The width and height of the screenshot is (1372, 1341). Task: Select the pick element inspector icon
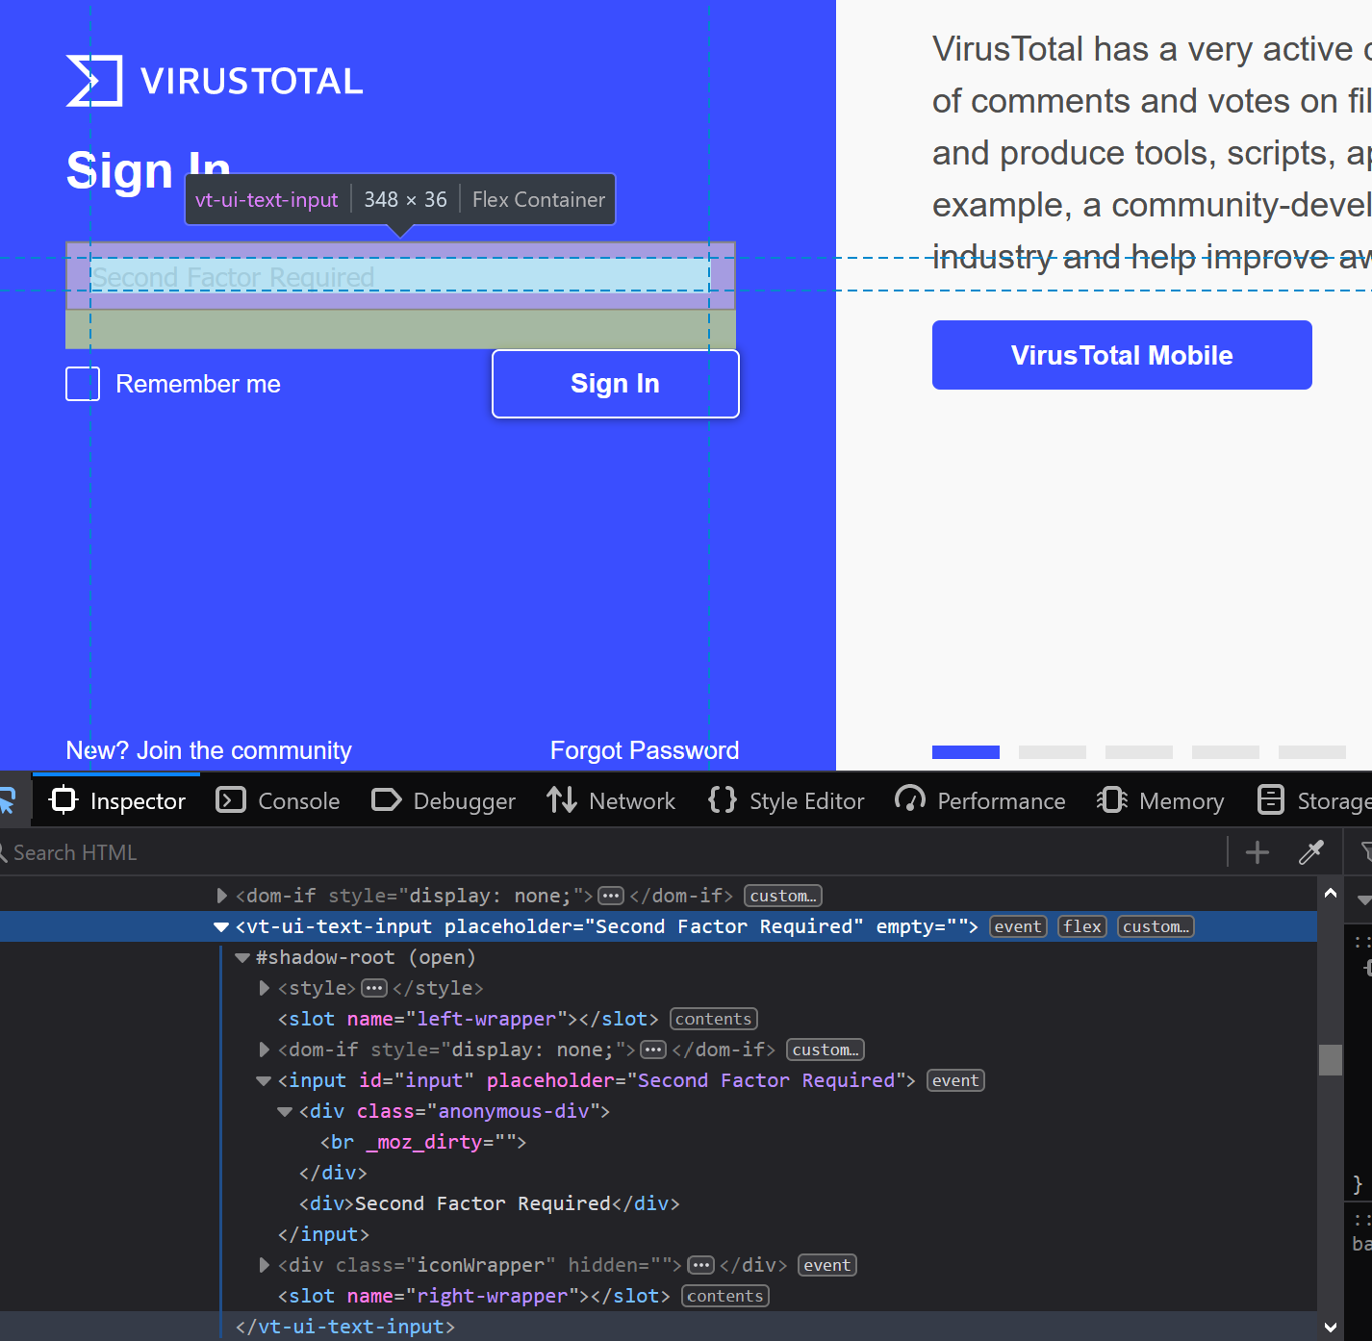coord(8,799)
